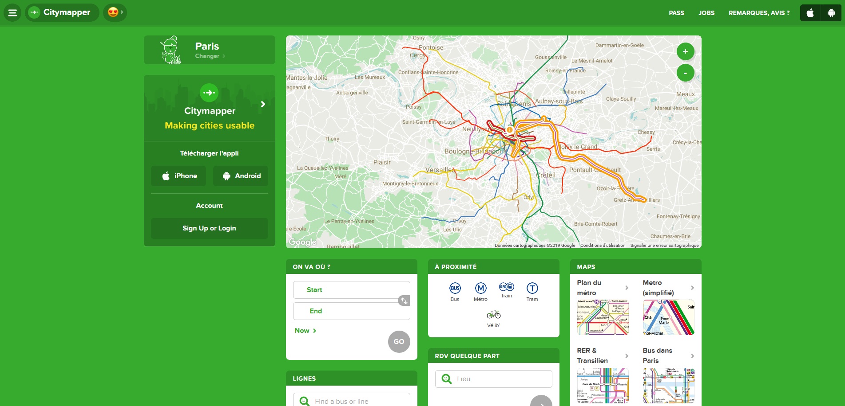
Task: Expand Citymapper card chevron arrow
Action: pyautogui.click(x=263, y=104)
